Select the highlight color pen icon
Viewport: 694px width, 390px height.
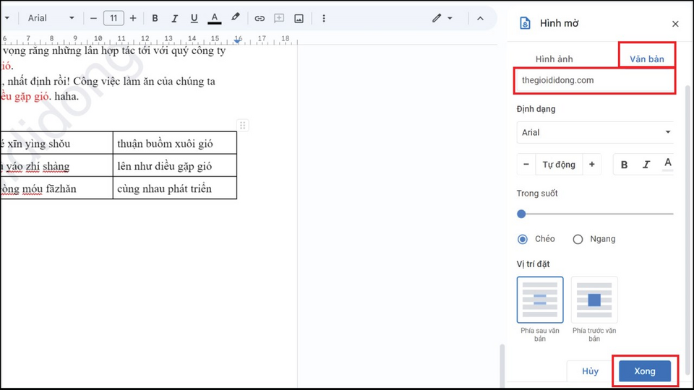click(235, 18)
